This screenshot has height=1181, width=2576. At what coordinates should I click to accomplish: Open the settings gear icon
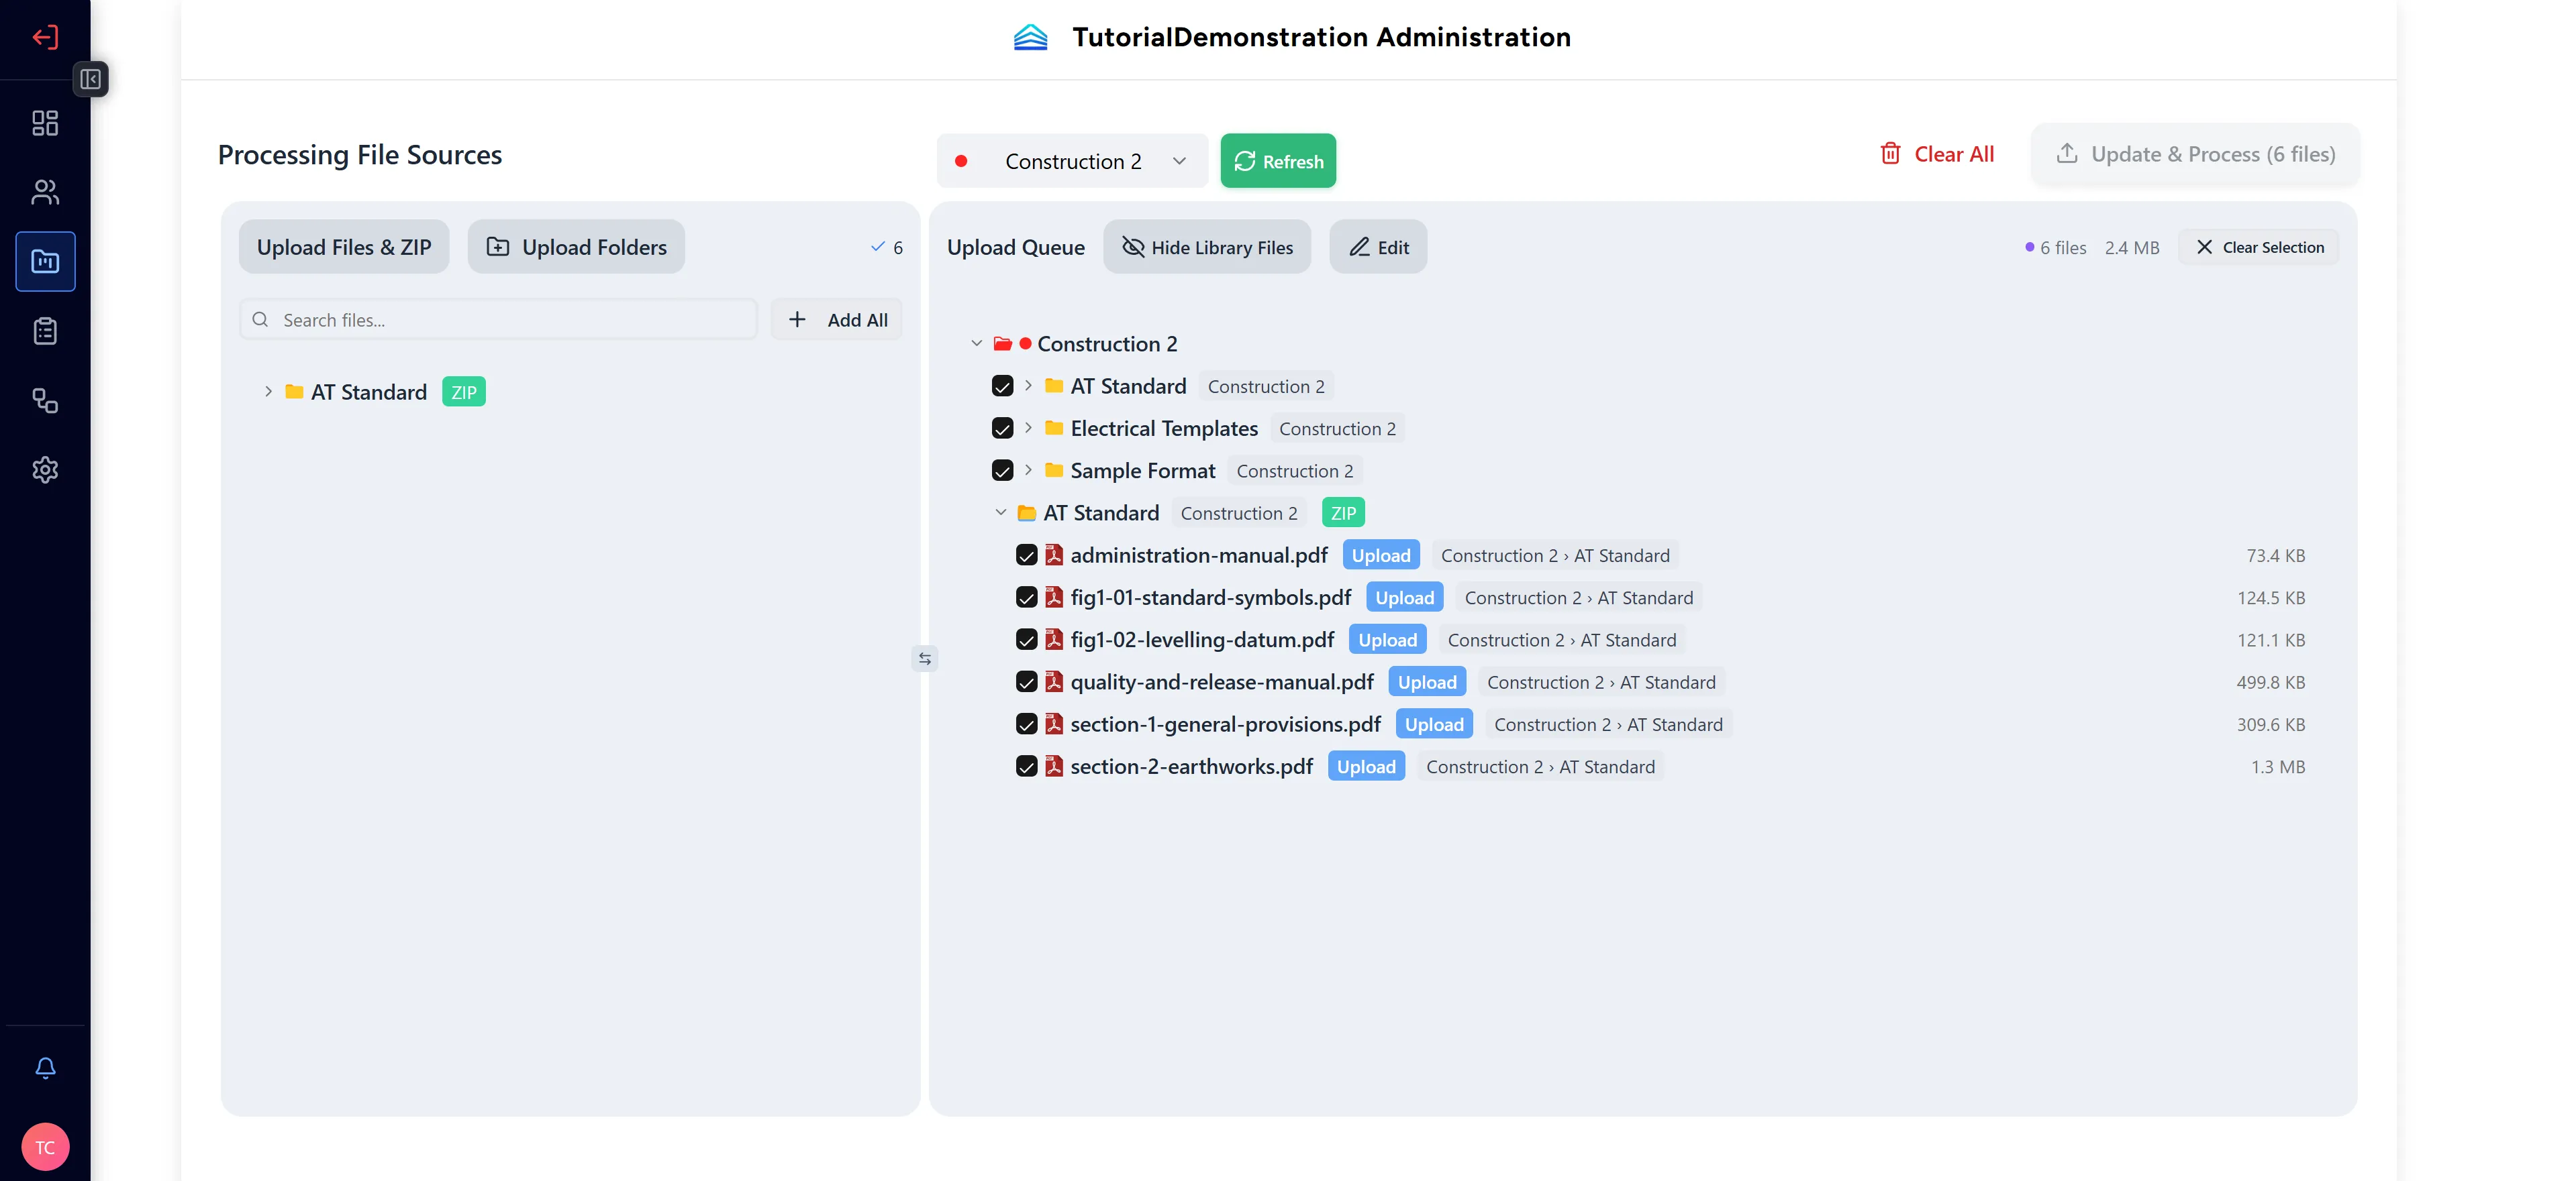coord(45,469)
